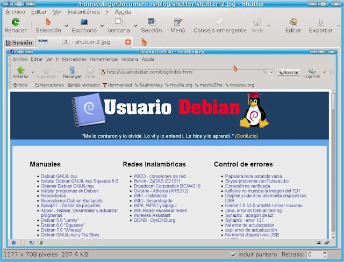
Task: Click the Exportar toolbar icon
Action: tap(321, 21)
